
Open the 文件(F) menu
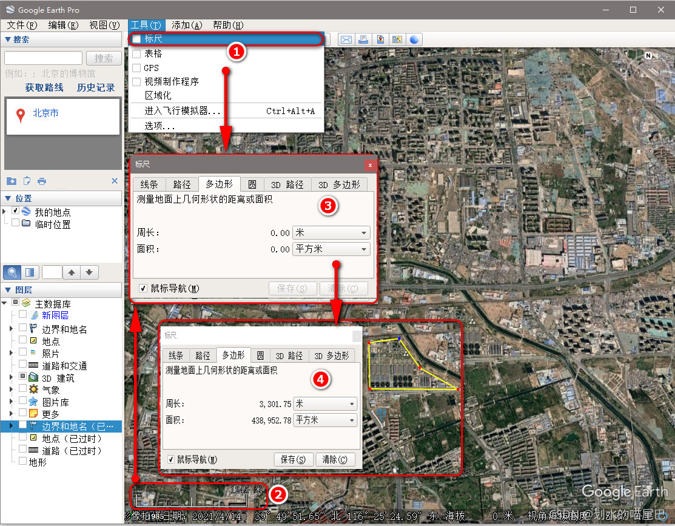click(22, 25)
